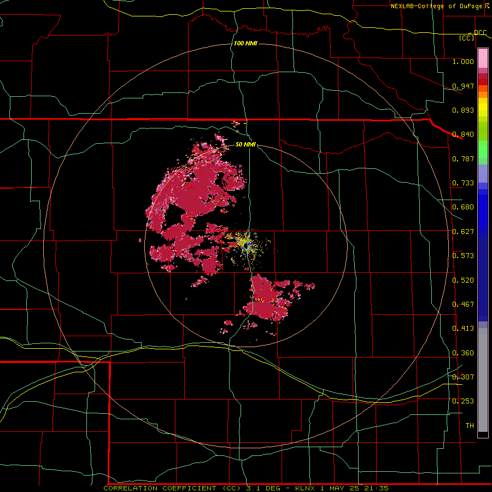The height and width of the screenshot is (492, 492).
Task: Click the [CC] legend title
Action: pos(467,38)
